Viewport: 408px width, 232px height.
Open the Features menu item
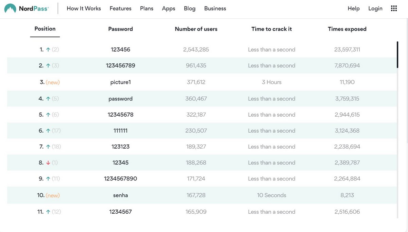coord(120,8)
